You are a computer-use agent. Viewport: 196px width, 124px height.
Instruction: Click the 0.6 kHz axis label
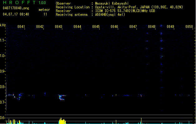(2, 118)
